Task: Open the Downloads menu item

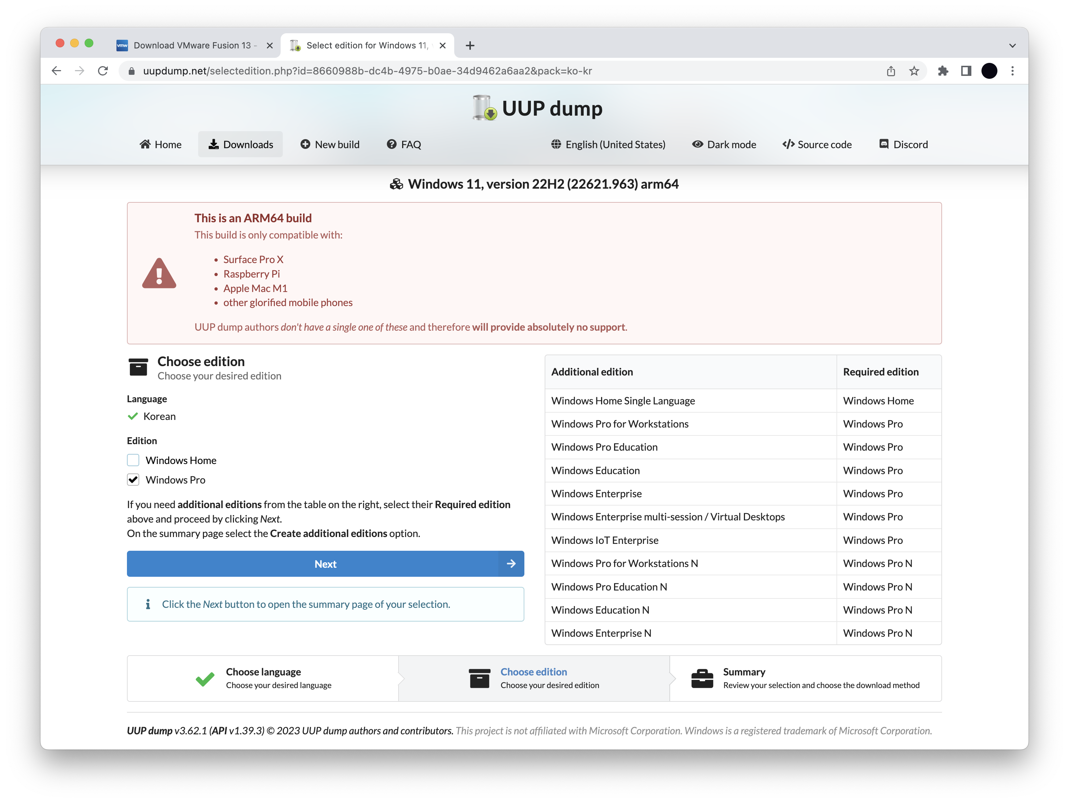Action: coord(240,145)
